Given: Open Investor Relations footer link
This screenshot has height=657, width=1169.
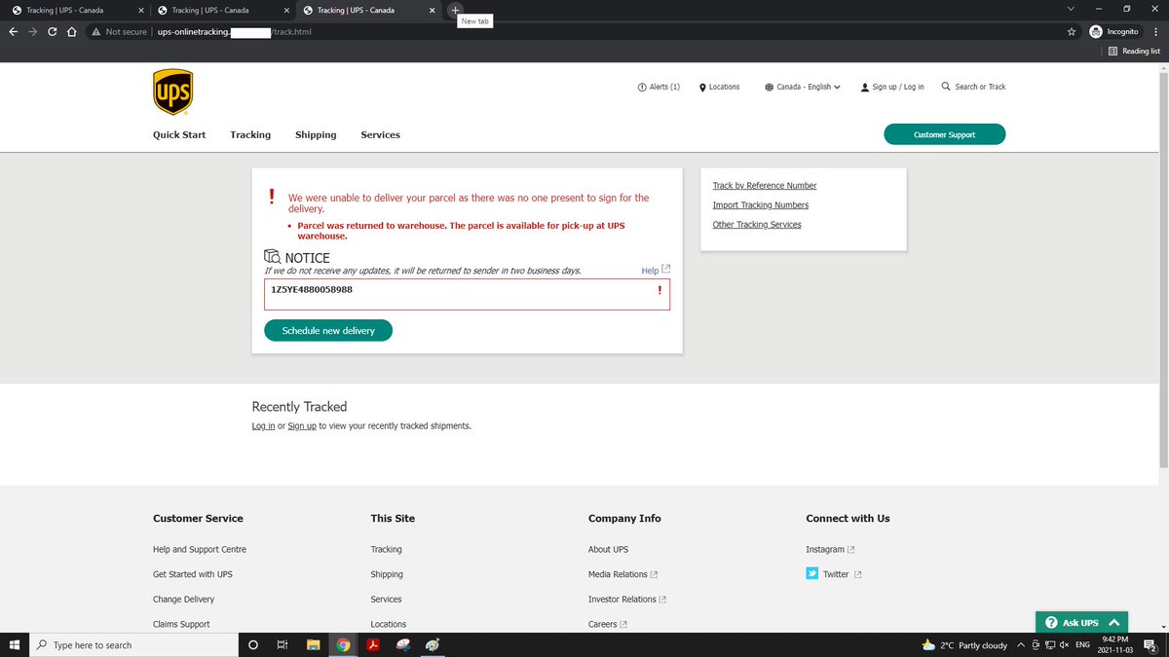Looking at the screenshot, I should point(627,600).
